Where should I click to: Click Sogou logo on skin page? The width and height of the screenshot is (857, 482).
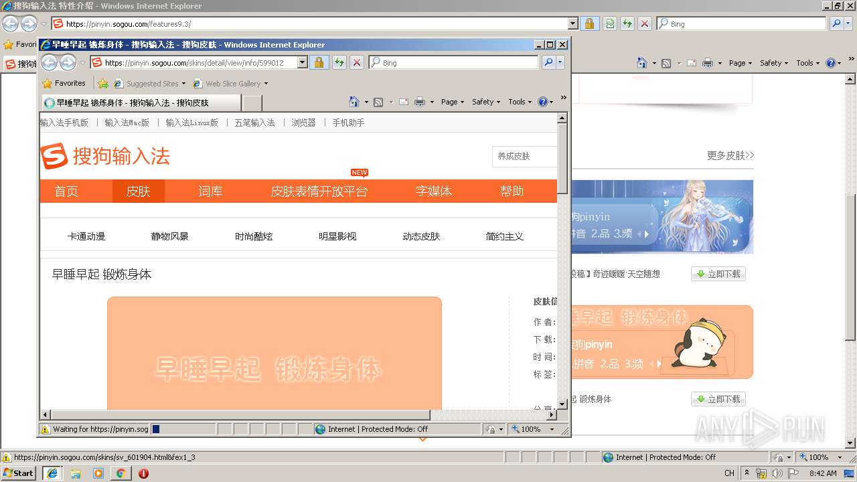[105, 156]
